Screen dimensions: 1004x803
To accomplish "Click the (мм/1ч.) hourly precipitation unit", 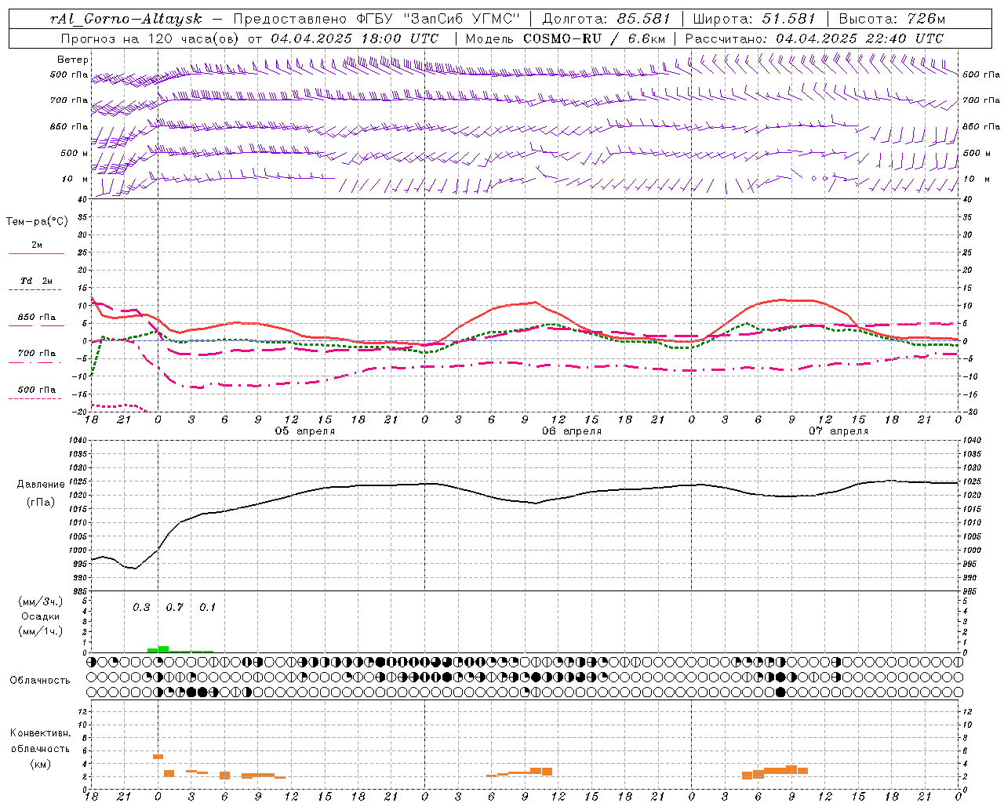I will coord(41,631).
